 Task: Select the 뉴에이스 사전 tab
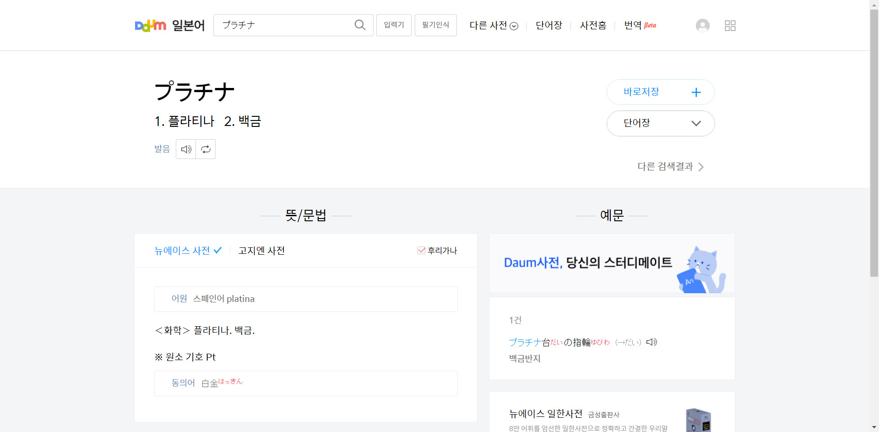point(188,251)
